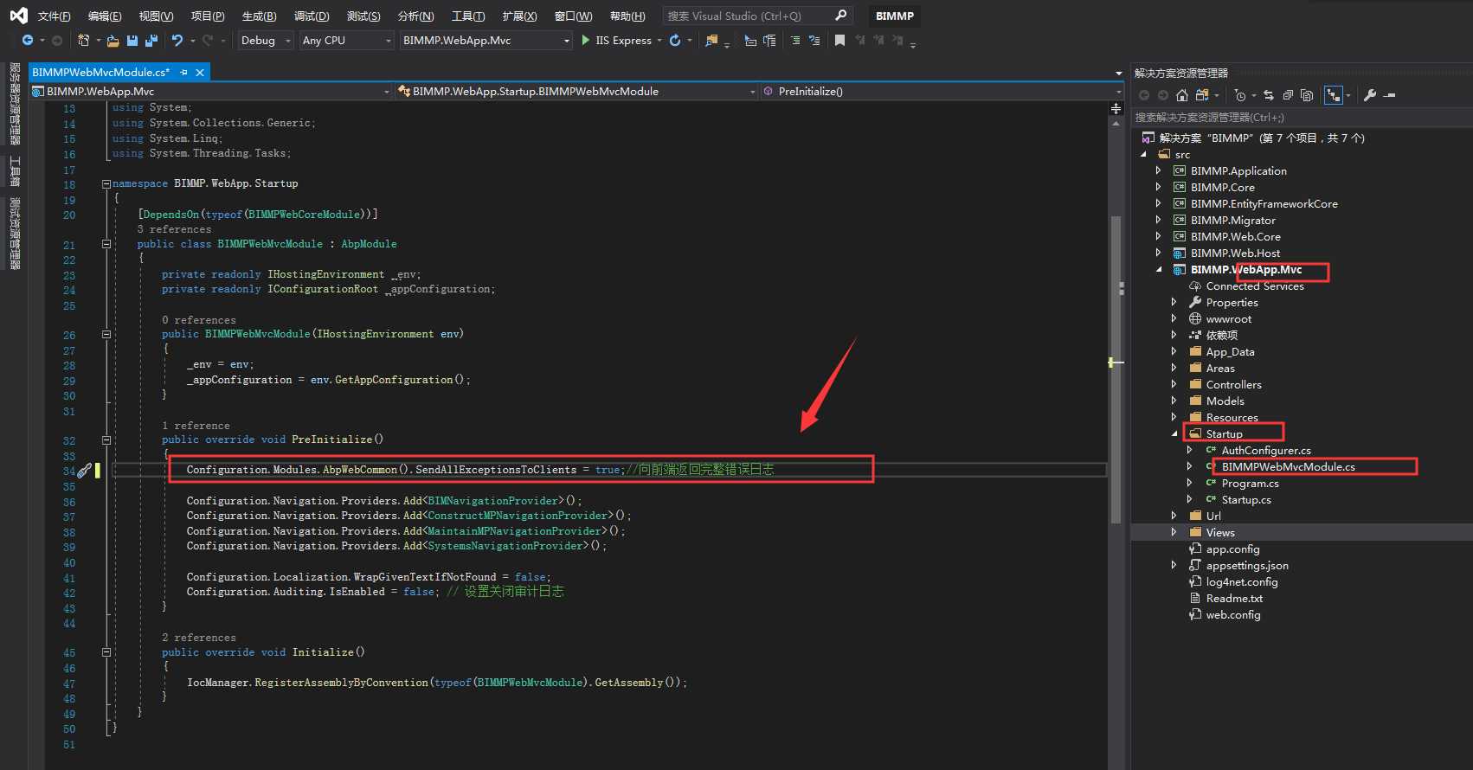Click the Navigate Backward toolbar icon
The width and height of the screenshot is (1473, 770).
click(x=28, y=40)
